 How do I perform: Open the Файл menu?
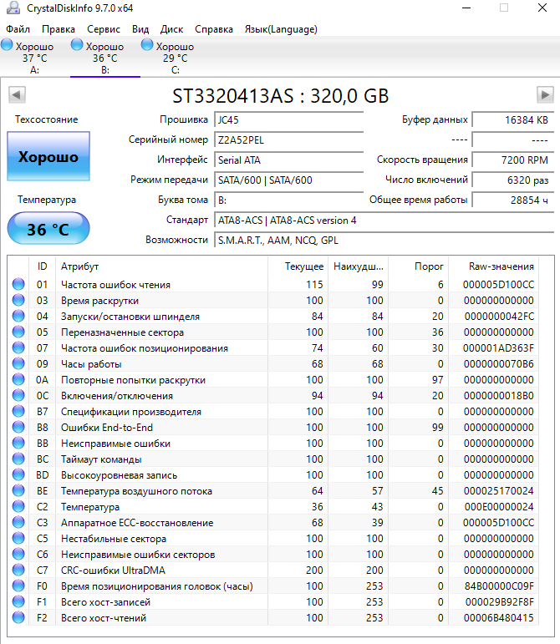pos(18,29)
